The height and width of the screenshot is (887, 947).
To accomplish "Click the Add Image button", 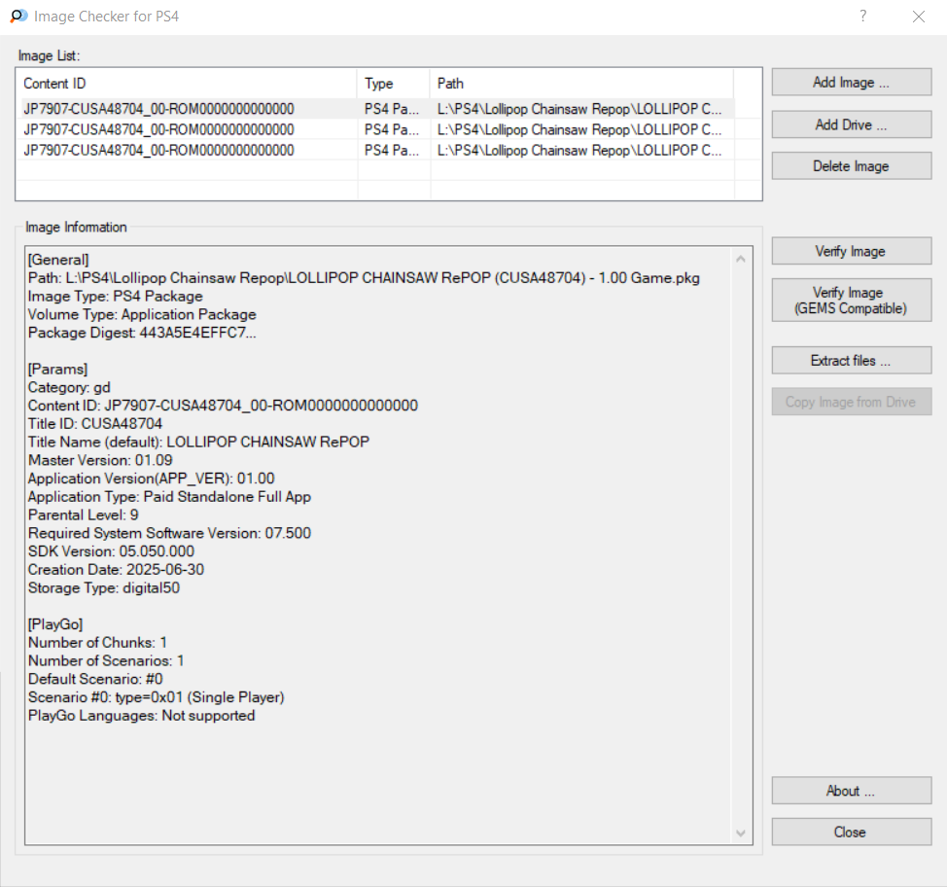I will click(x=851, y=82).
